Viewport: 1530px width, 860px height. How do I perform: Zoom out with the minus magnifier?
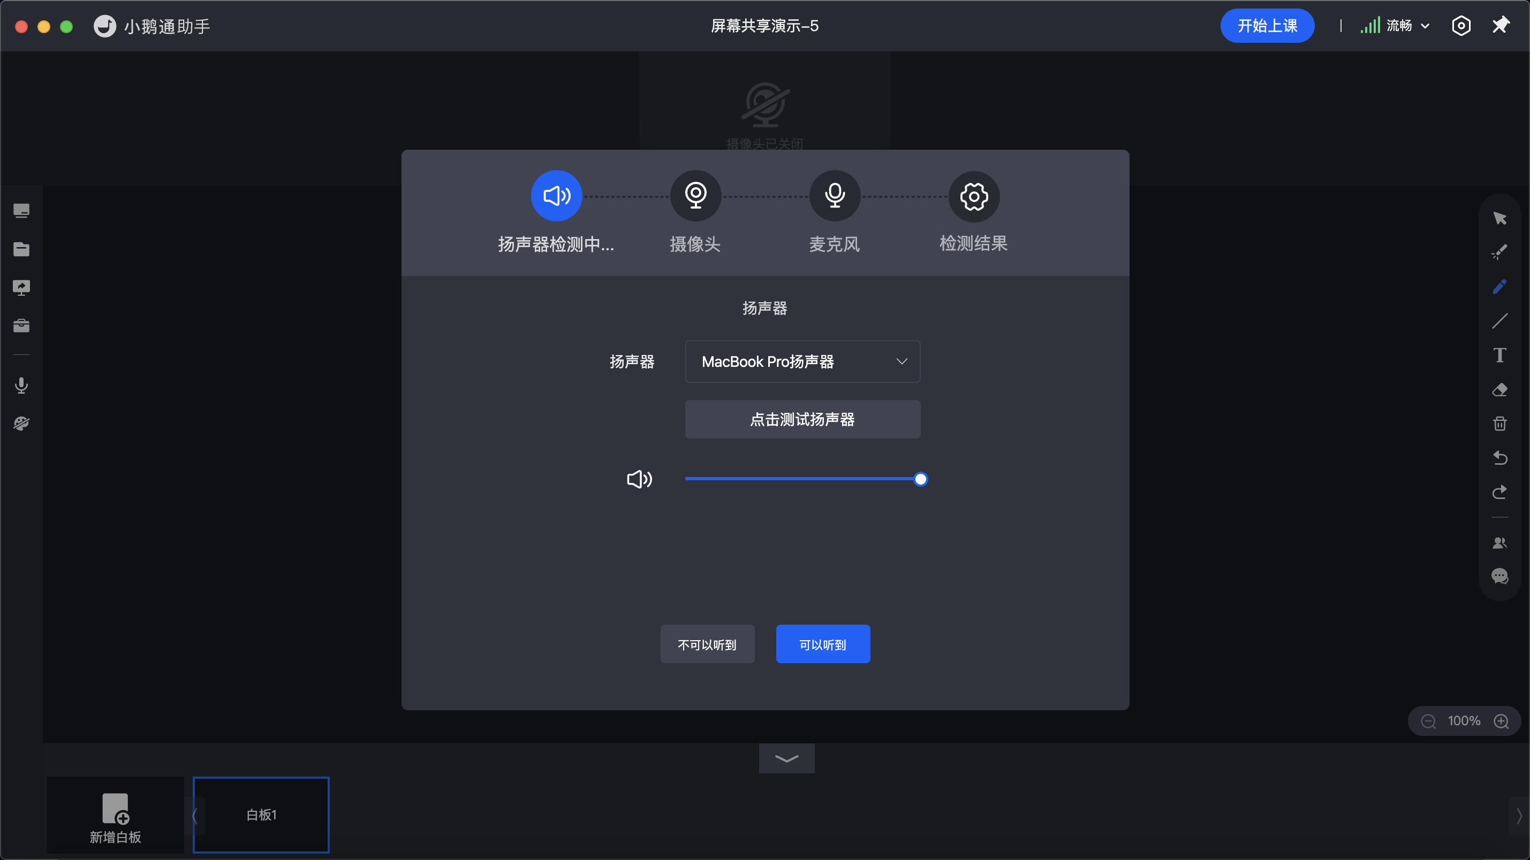coord(1428,721)
